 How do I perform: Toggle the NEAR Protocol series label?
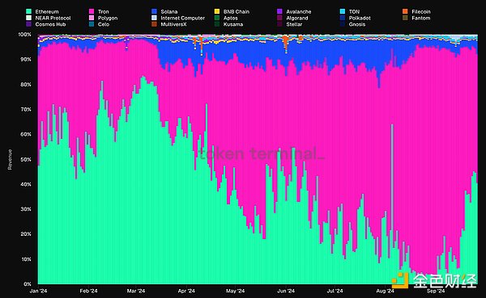tap(53, 18)
